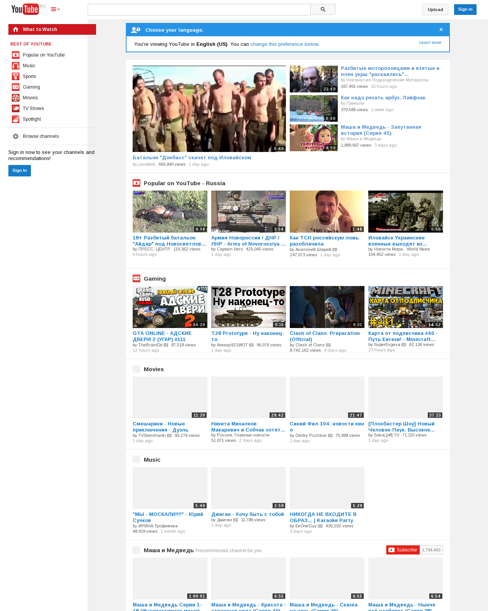Image resolution: width=488 pixels, height=611 pixels.
Task: Click jossbleik channel name
Action: 147,165
